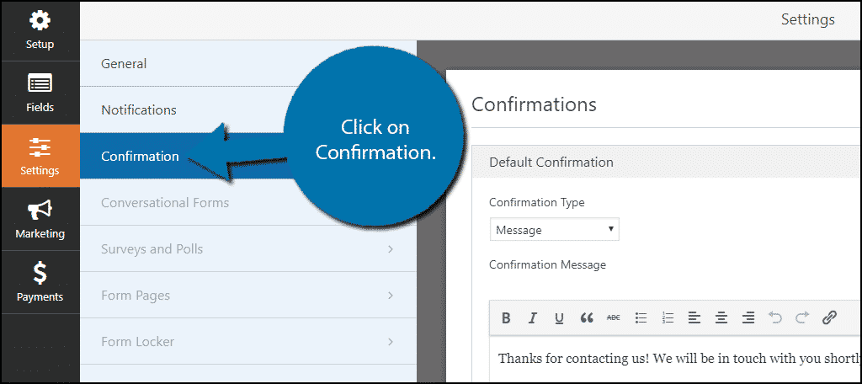
Task: Apply italic formatting in editor
Action: (x=532, y=317)
